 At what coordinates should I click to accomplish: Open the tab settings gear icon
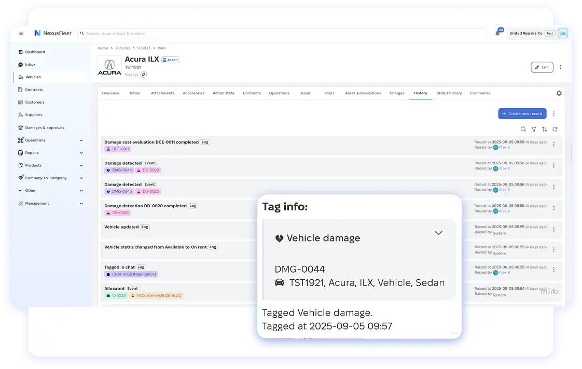559,93
